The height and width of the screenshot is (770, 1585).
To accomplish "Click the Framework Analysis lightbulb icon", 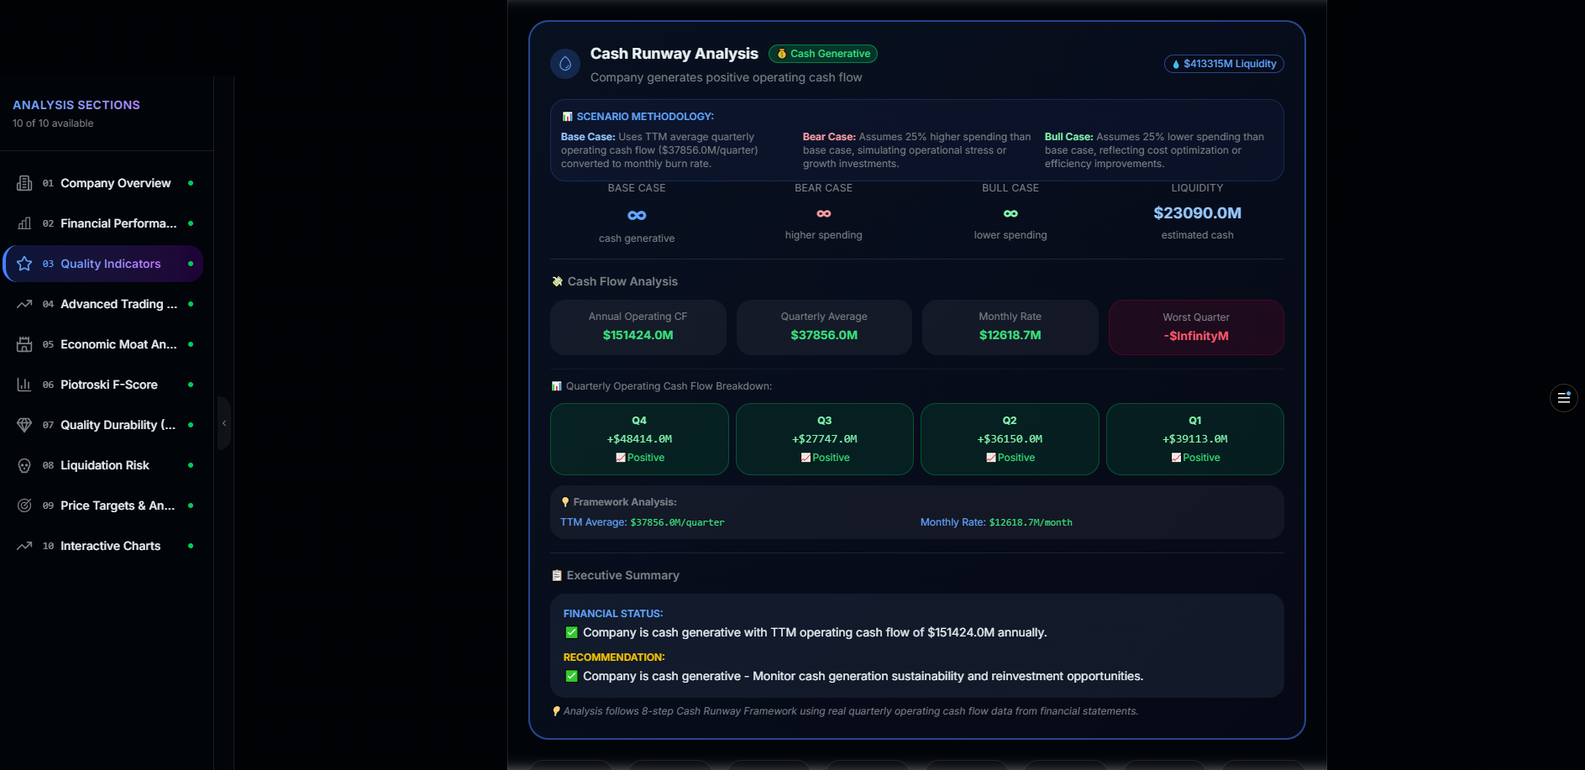I will [565, 502].
